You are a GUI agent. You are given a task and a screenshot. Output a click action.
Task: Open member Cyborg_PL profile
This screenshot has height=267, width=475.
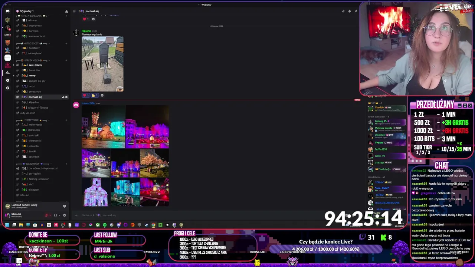click(x=387, y=122)
